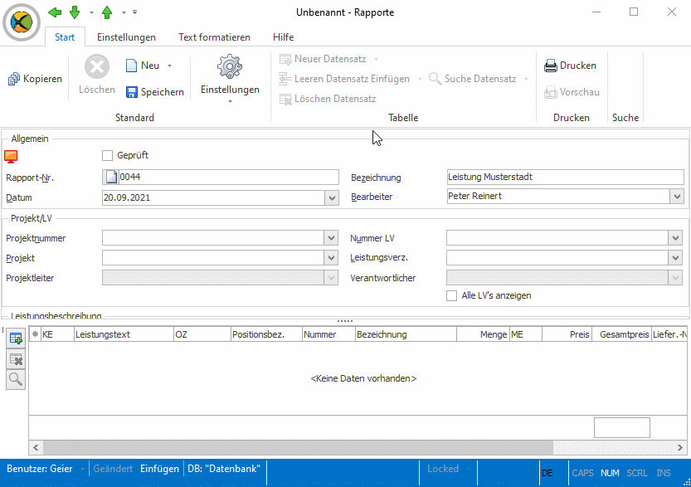Click the Bezeichnung table column header
This screenshot has width=691, height=487.
[406, 334]
